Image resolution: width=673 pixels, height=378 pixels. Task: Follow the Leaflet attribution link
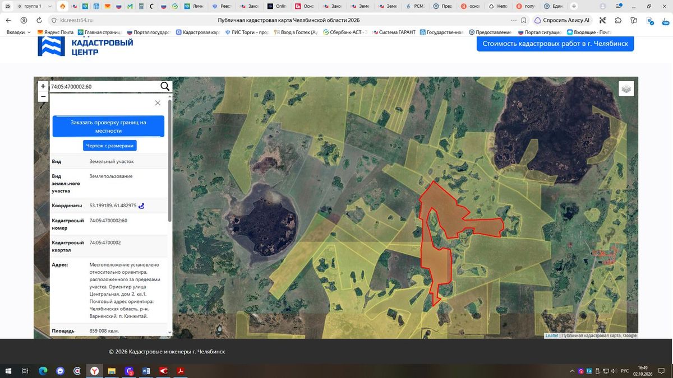[x=551, y=335]
